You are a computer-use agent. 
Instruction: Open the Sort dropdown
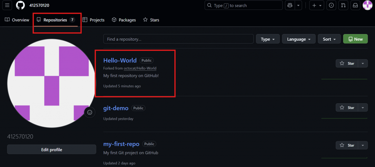(x=329, y=39)
